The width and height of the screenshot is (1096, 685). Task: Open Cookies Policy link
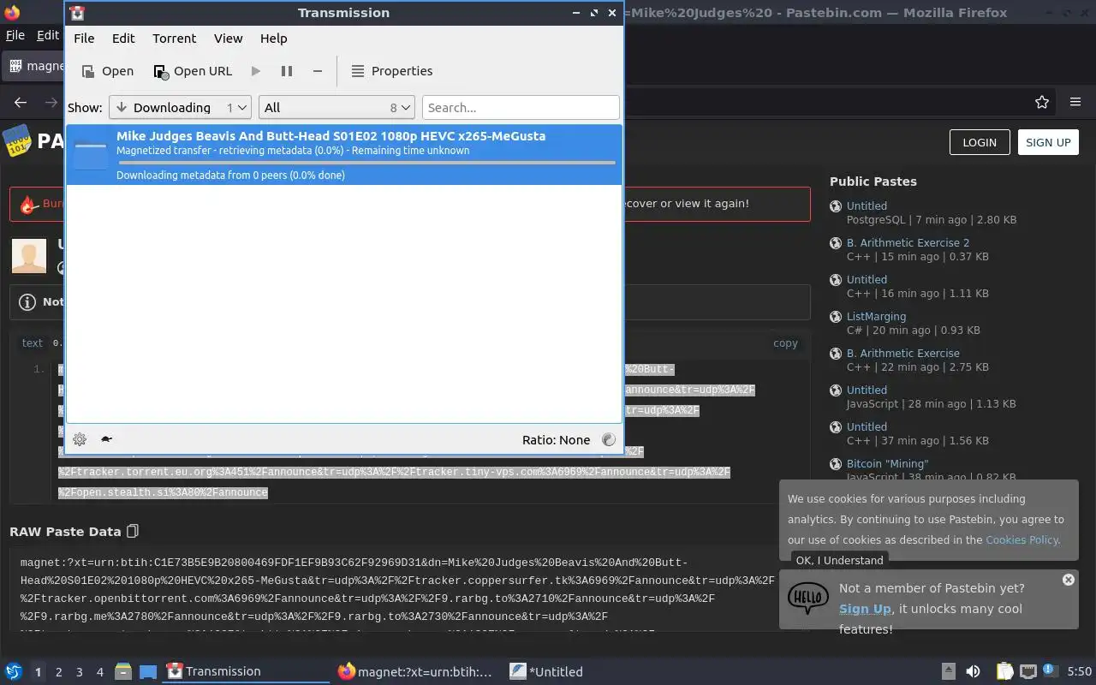pyautogui.click(x=1022, y=539)
